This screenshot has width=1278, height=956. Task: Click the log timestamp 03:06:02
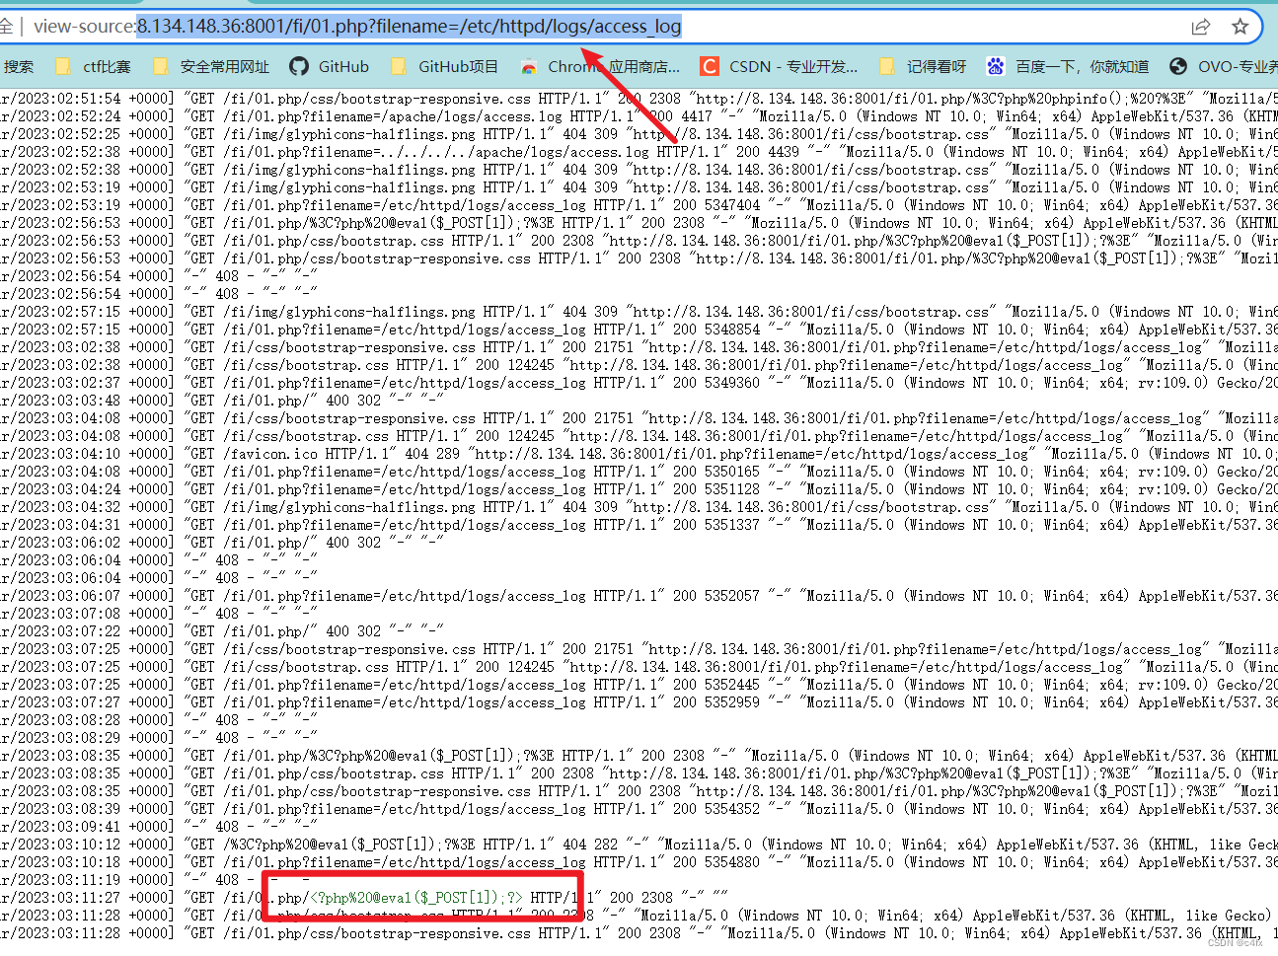[89, 543]
